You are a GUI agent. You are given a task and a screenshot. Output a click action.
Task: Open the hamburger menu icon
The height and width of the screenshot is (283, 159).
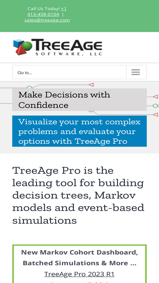[136, 72]
